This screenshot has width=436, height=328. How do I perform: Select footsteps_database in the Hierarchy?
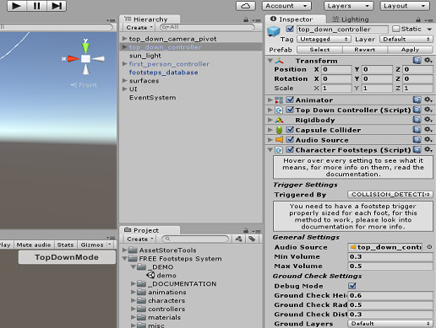tap(164, 73)
